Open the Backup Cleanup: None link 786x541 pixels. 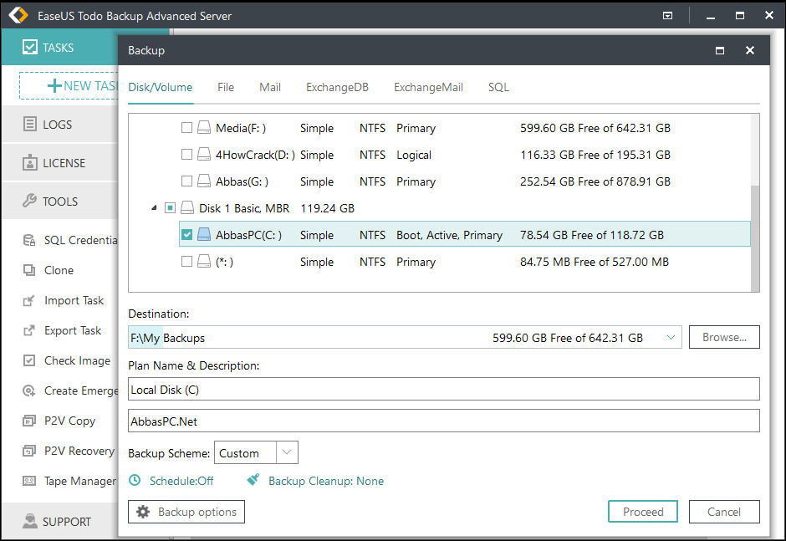pyautogui.click(x=326, y=481)
